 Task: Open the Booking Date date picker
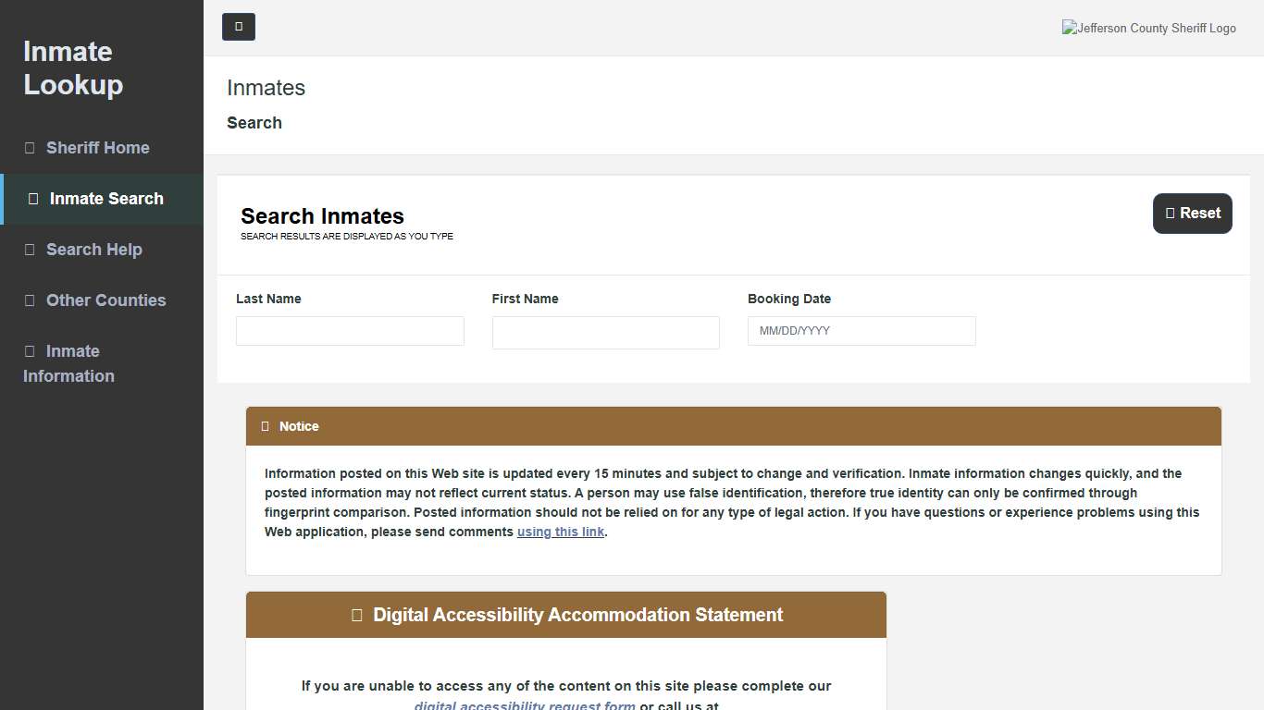(861, 330)
